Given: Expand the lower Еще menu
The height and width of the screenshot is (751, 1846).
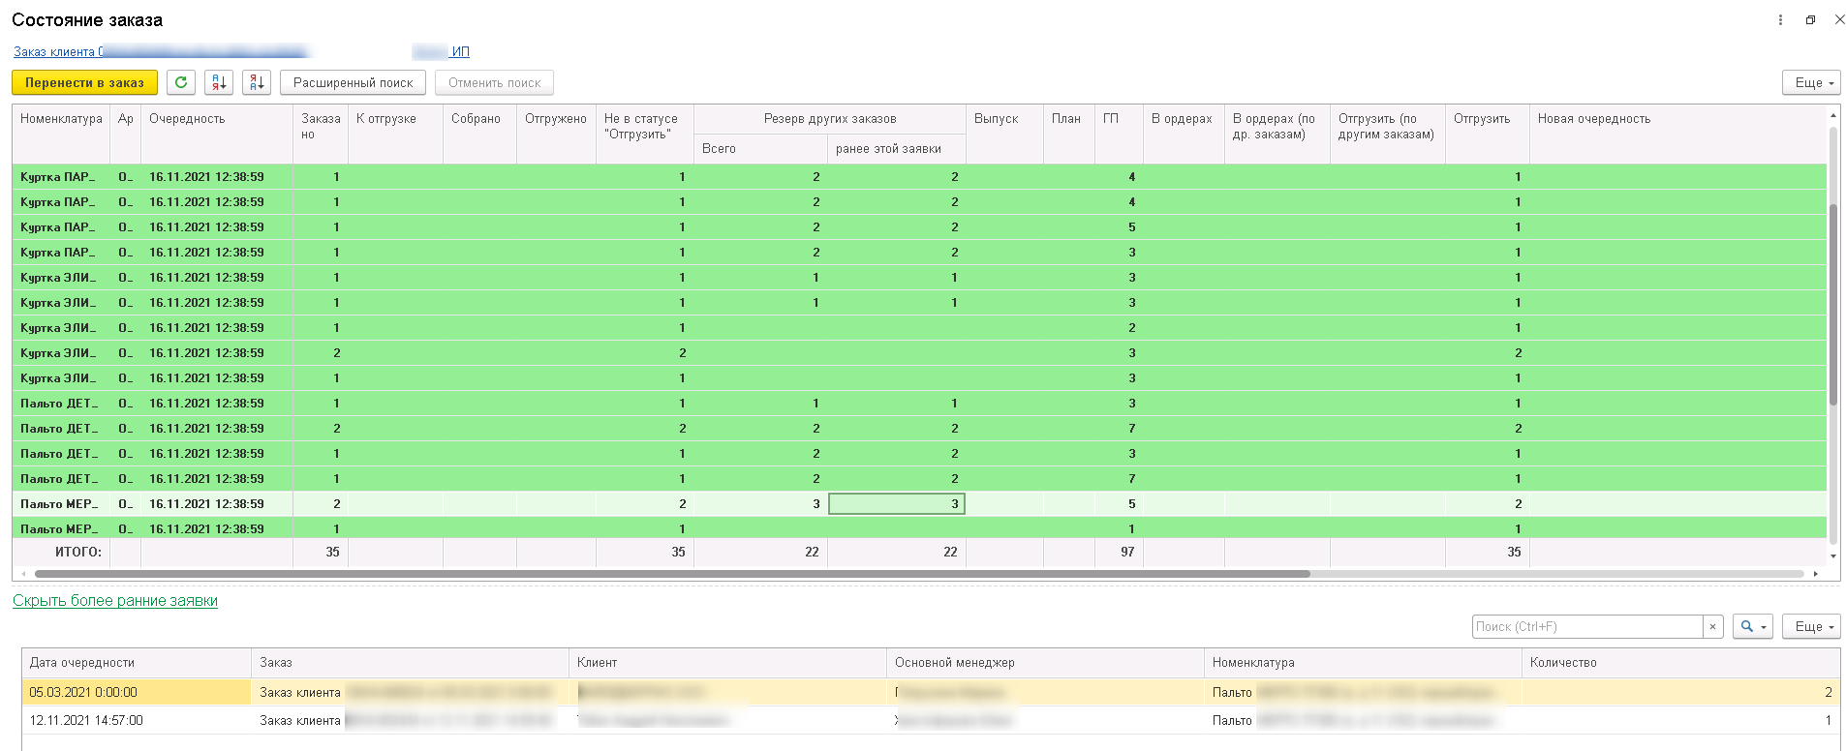Looking at the screenshot, I should (x=1810, y=627).
